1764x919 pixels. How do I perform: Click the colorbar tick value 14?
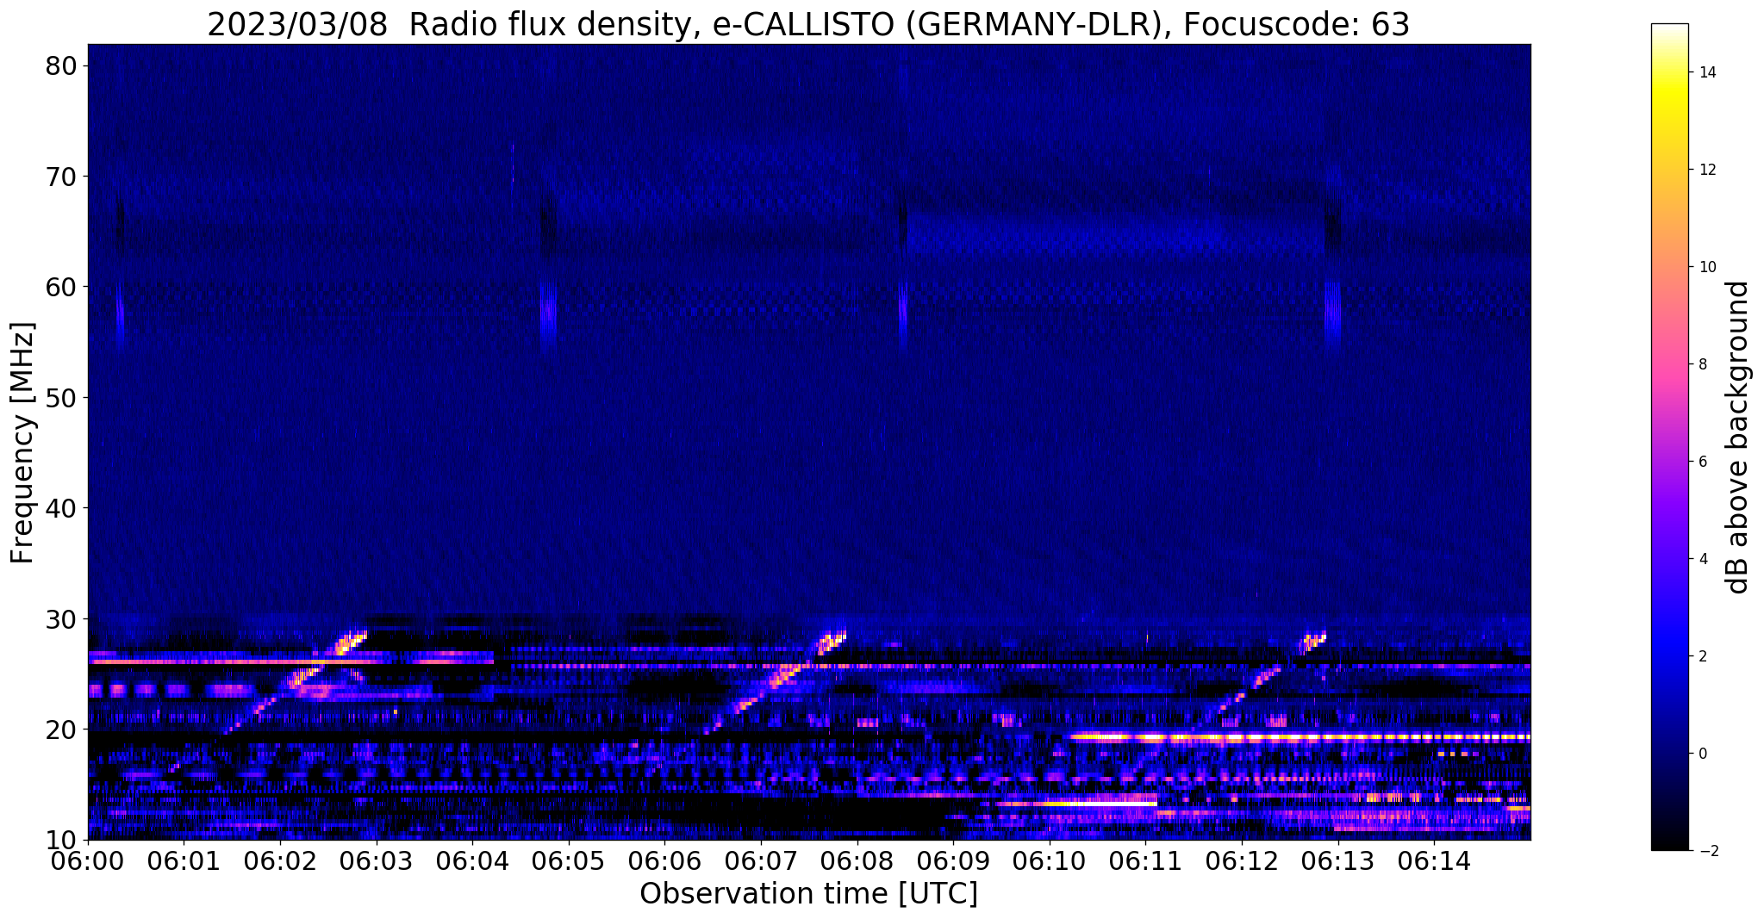1706,72
